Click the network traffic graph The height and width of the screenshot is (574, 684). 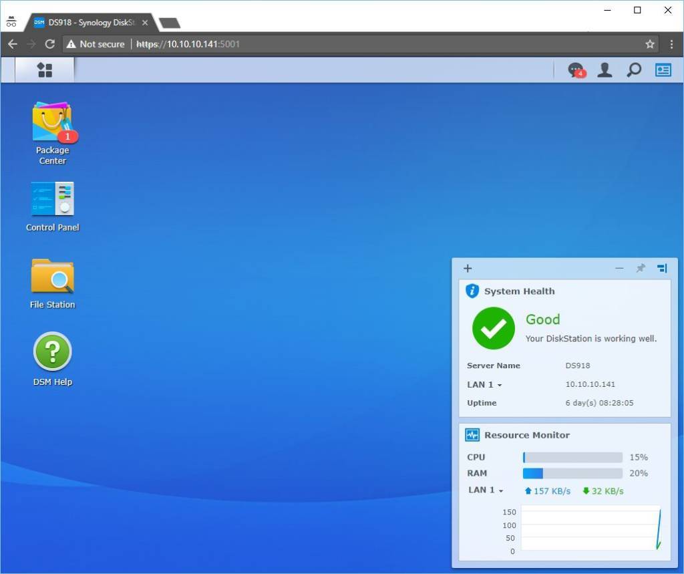[x=591, y=528]
